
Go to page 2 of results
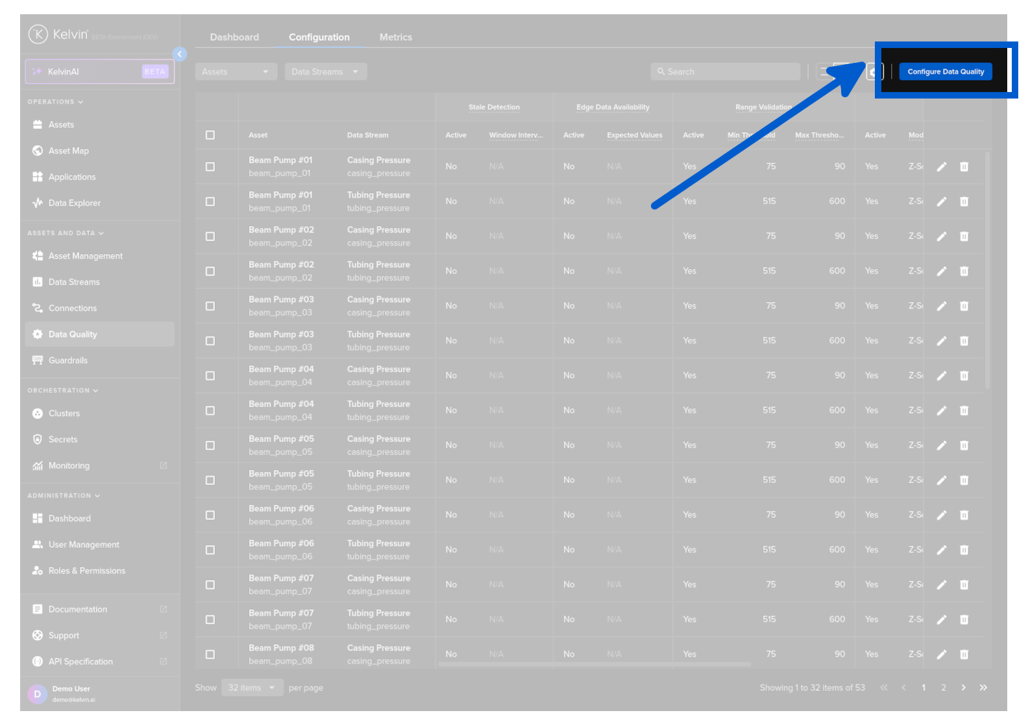943,688
